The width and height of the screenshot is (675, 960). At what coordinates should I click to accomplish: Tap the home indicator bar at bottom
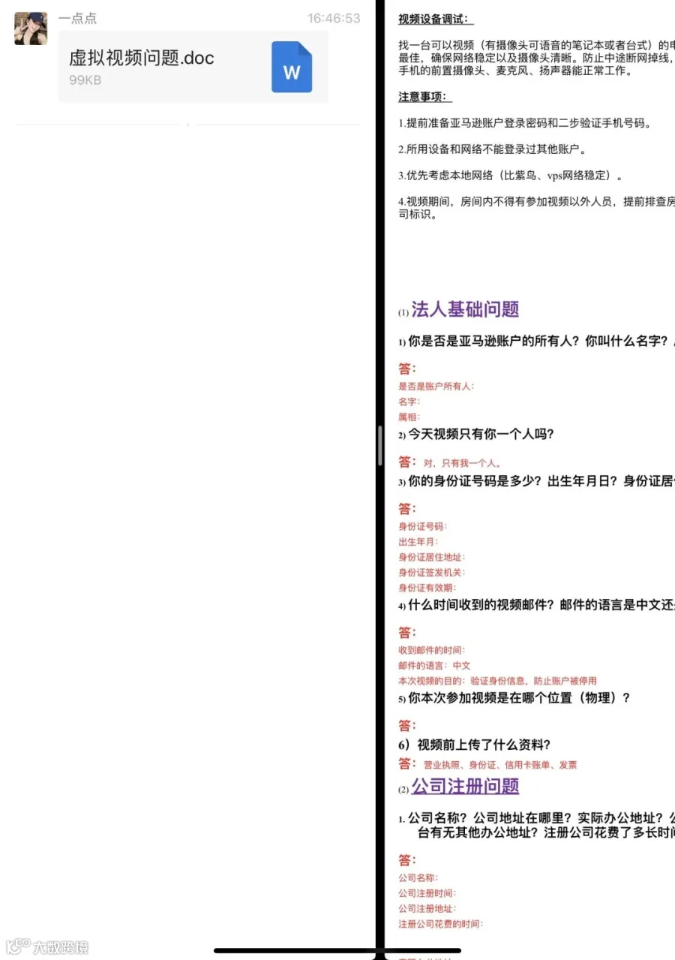337,951
